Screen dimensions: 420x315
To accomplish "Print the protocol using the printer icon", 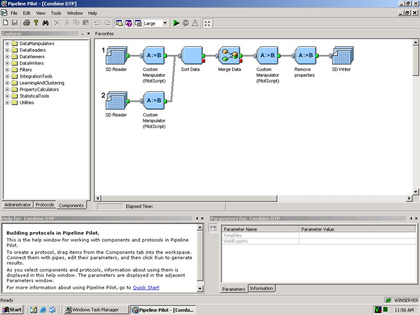I will 26,23.
